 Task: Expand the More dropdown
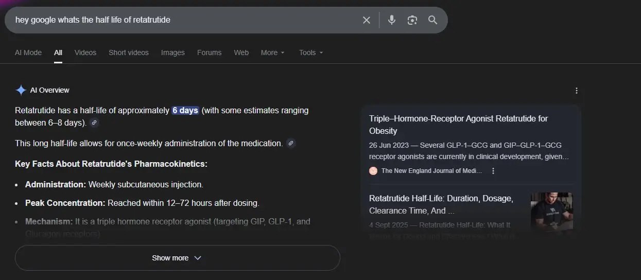(x=273, y=52)
